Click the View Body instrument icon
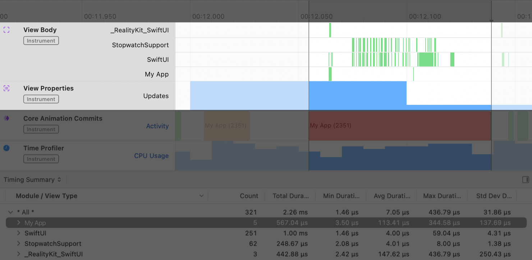The height and width of the screenshot is (260, 532). pos(6,30)
